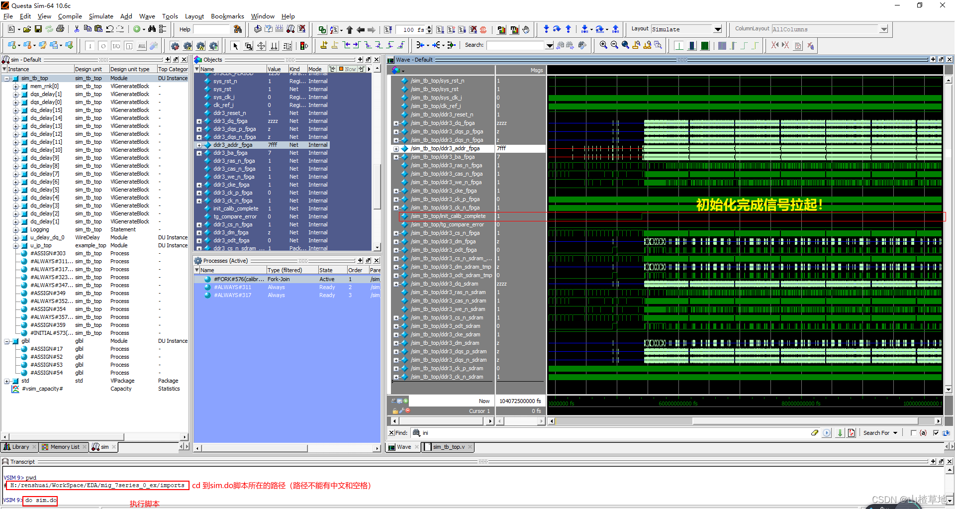Click the hand icon in the toolbar
This screenshot has height=509, width=955.
526,29
